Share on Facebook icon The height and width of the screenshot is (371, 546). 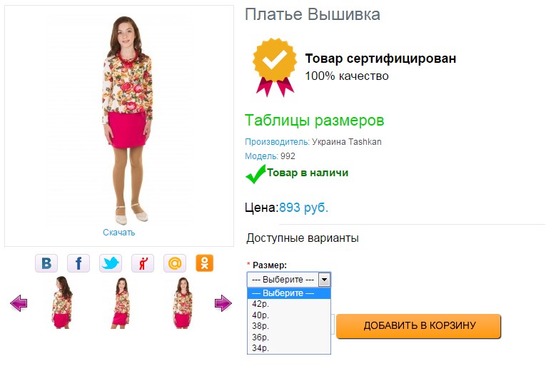[79, 263]
